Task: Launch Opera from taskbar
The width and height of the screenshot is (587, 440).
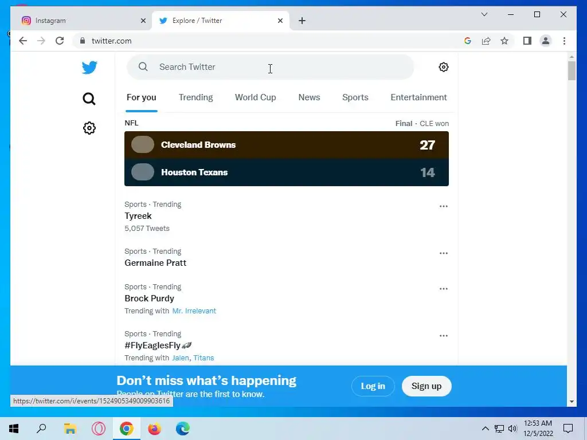Action: coord(99,429)
